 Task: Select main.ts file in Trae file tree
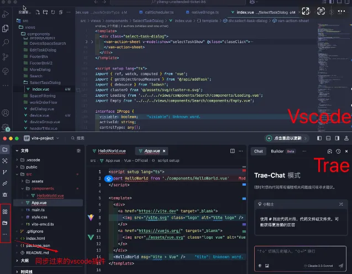point(38,210)
